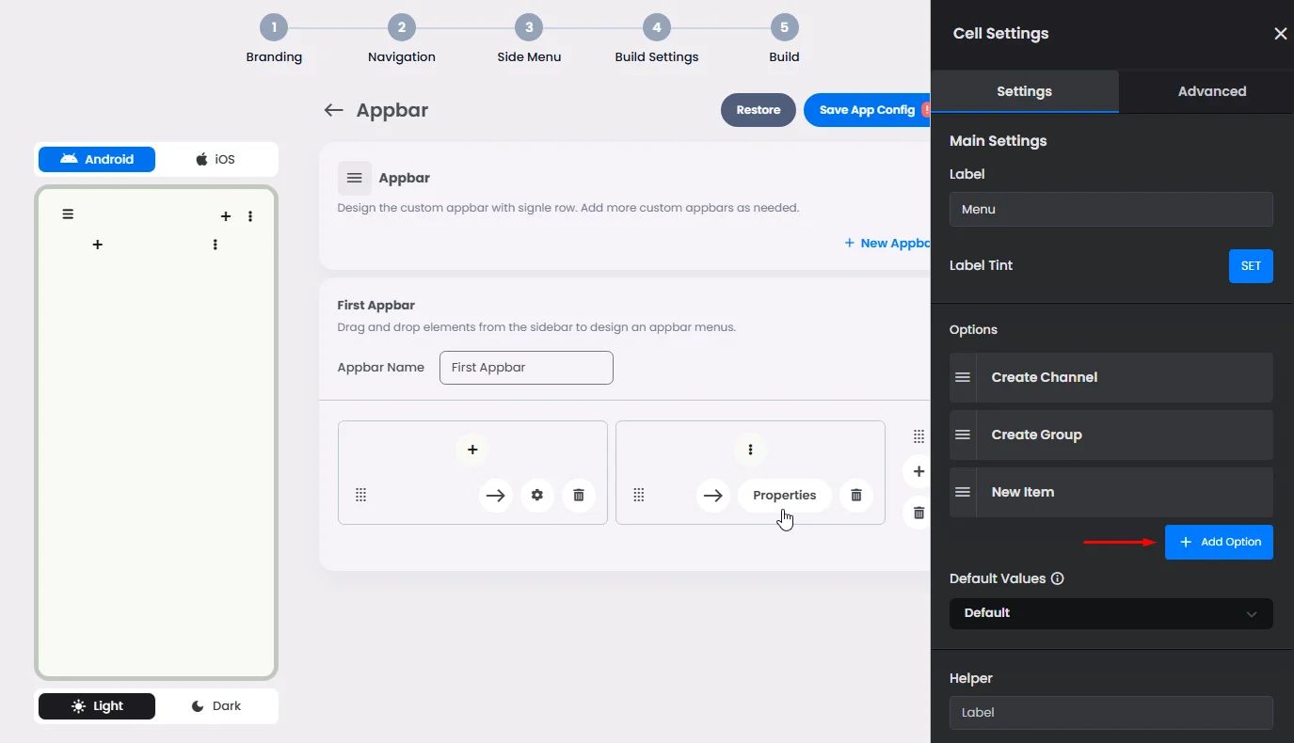Click the trash icon in second appbar cell
Screen dimensions: 1294x743
point(856,496)
